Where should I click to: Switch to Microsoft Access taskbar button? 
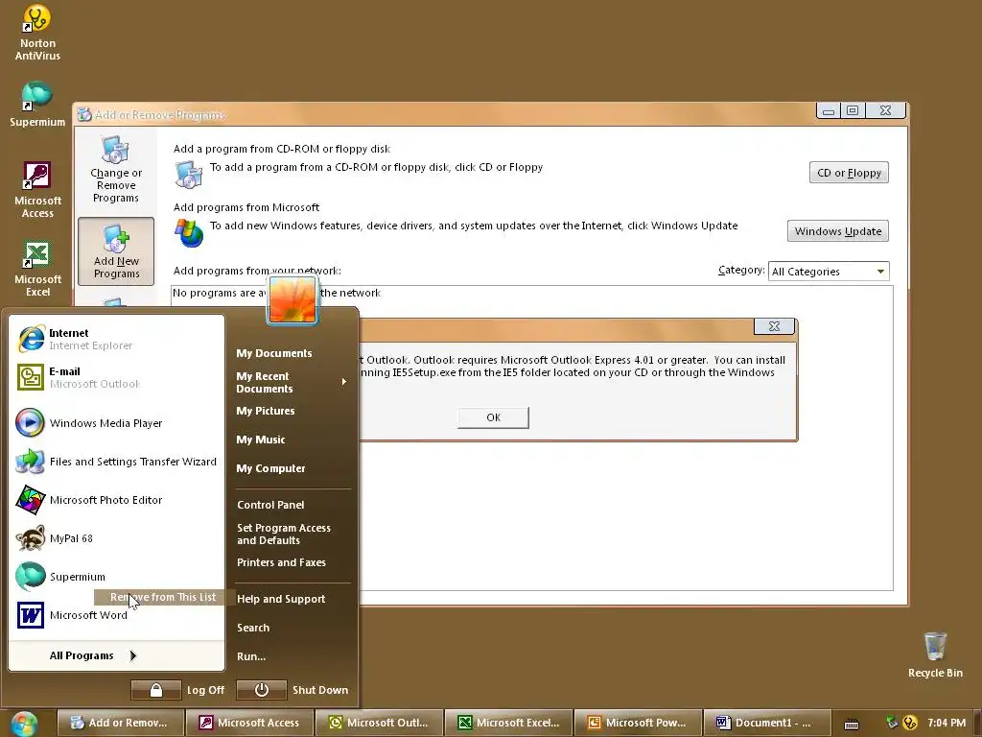250,723
